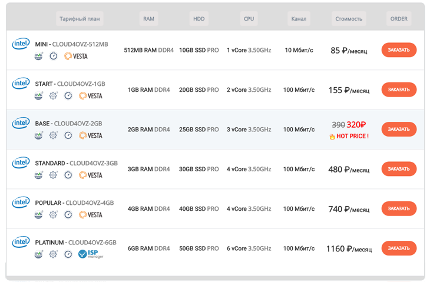Click the IPv6 icon in PLATINUM row
430x282 pixels.
38,254
